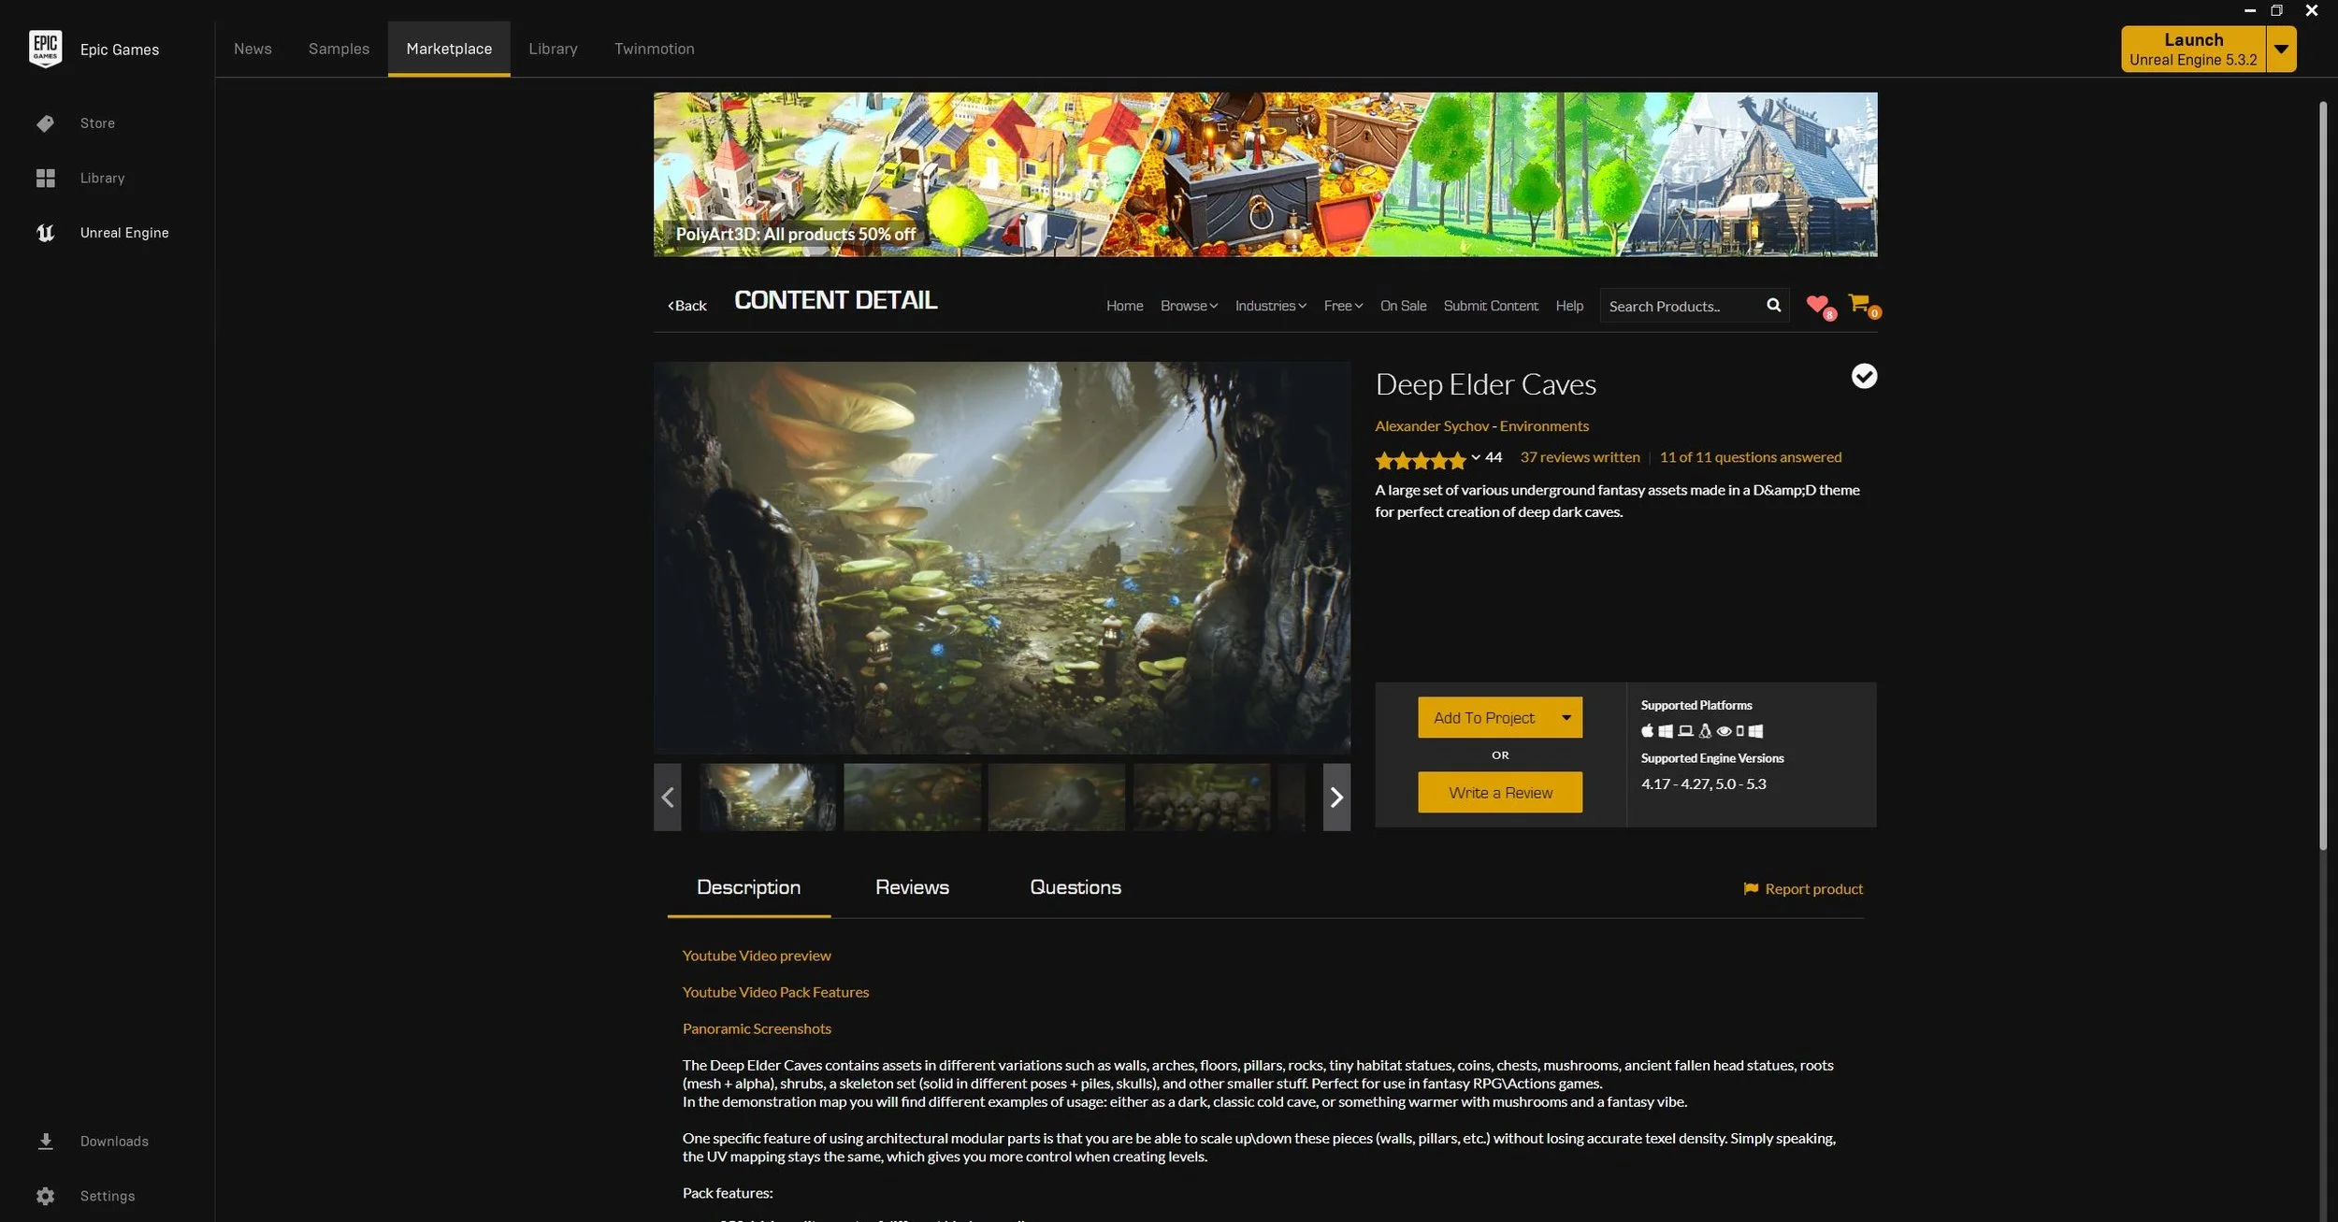Screen dimensions: 2338x1222
Task: Click the page vertical scrollbar
Action: (2323, 467)
